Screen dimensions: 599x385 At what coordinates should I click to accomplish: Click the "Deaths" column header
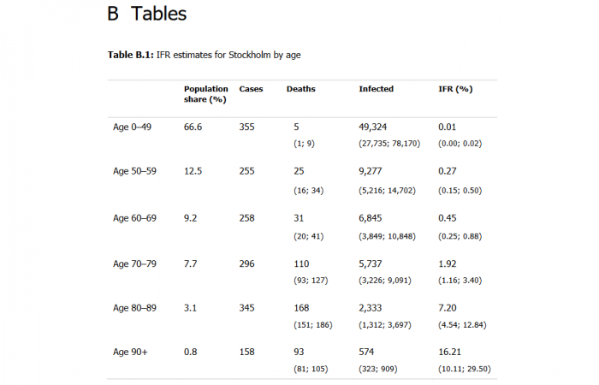point(300,89)
